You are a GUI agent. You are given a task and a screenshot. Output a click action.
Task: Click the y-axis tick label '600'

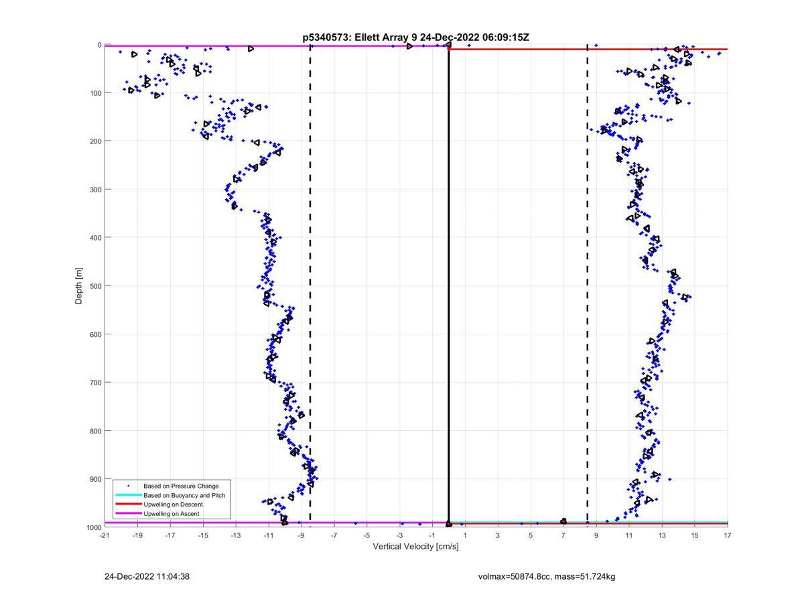(95, 334)
